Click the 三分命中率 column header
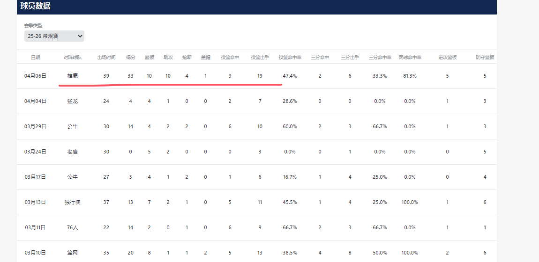The height and width of the screenshot is (262, 539). click(380, 58)
